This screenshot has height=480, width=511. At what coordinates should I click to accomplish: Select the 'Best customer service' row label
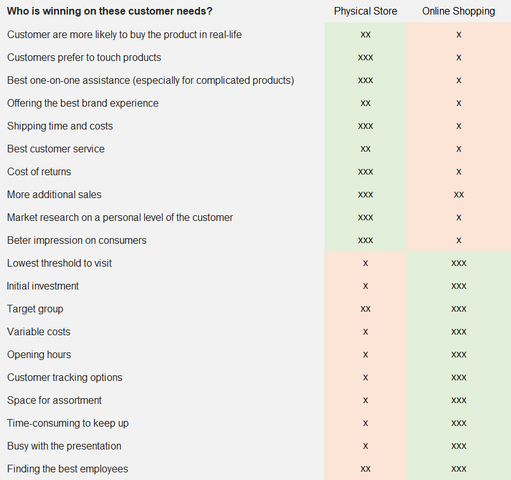56,149
